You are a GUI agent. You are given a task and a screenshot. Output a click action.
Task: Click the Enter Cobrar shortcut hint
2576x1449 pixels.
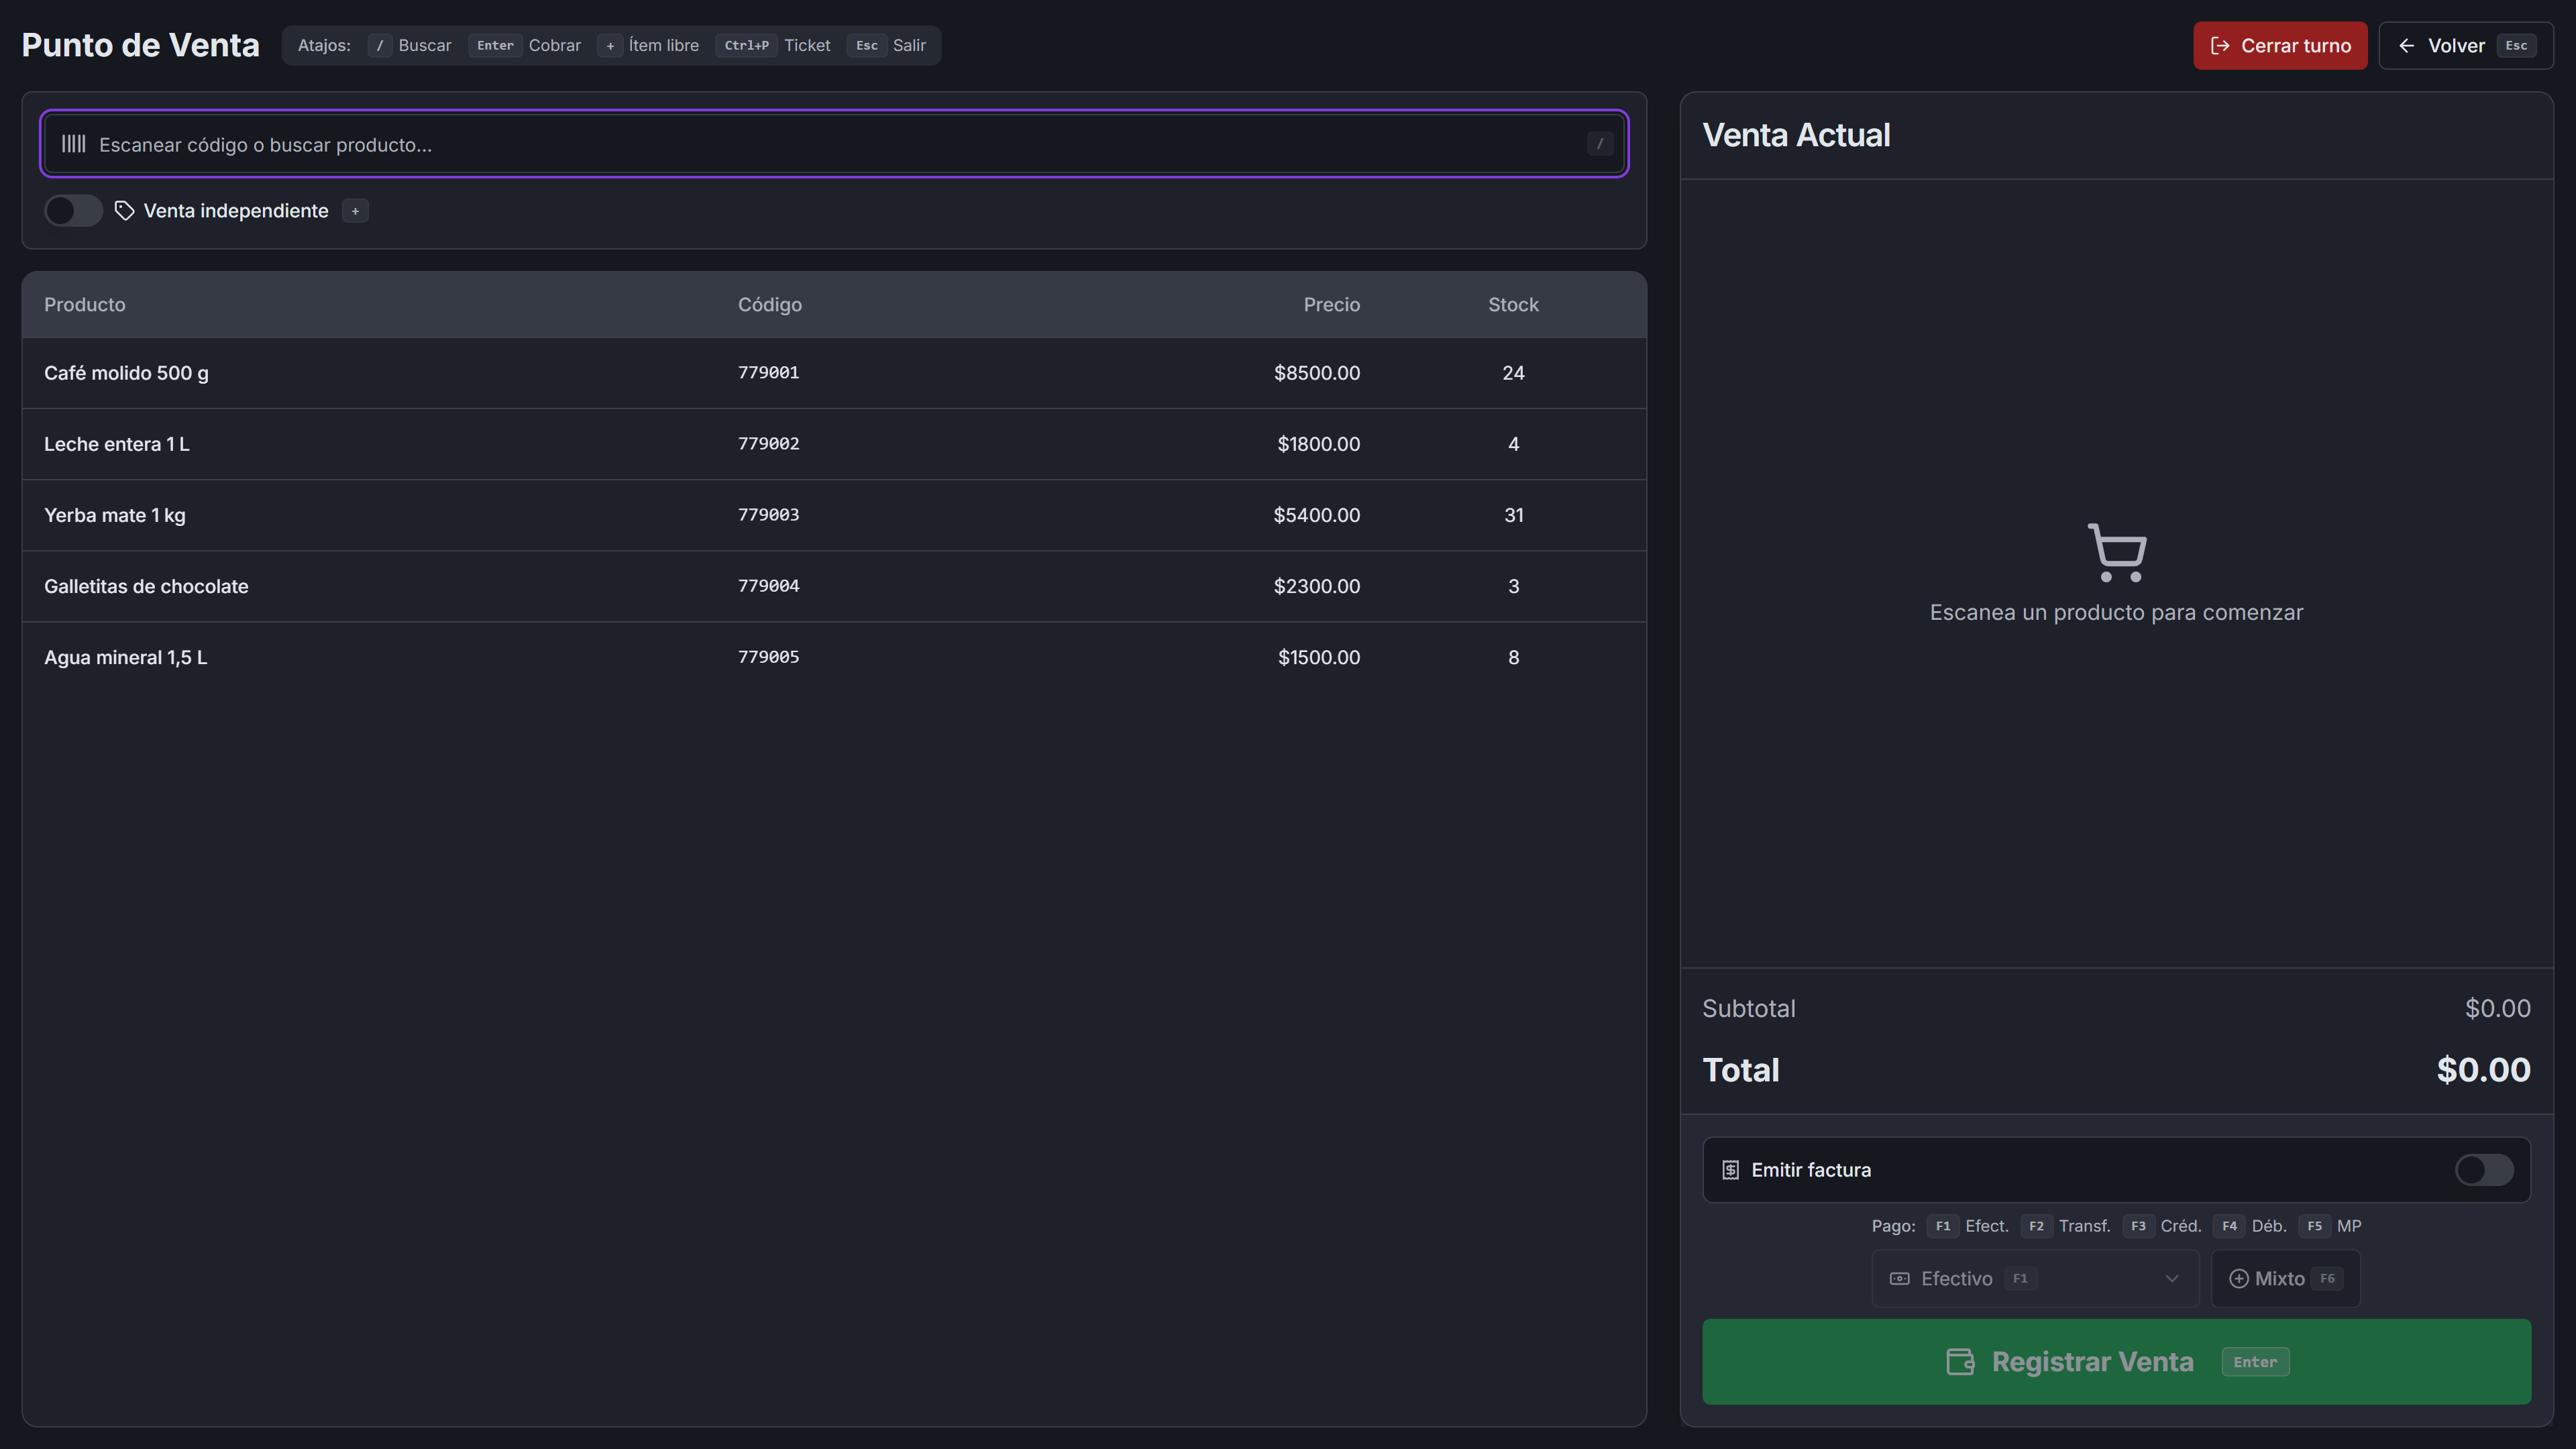click(x=525, y=46)
